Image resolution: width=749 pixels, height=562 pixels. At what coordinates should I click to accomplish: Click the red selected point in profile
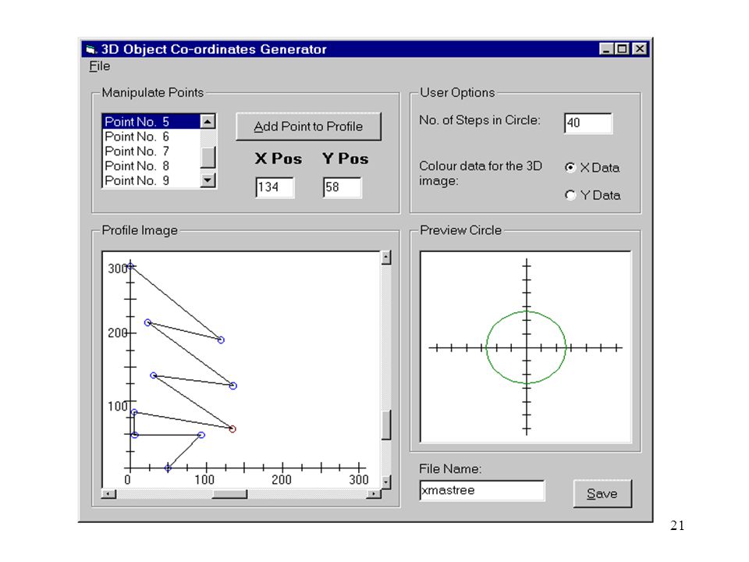click(x=233, y=429)
